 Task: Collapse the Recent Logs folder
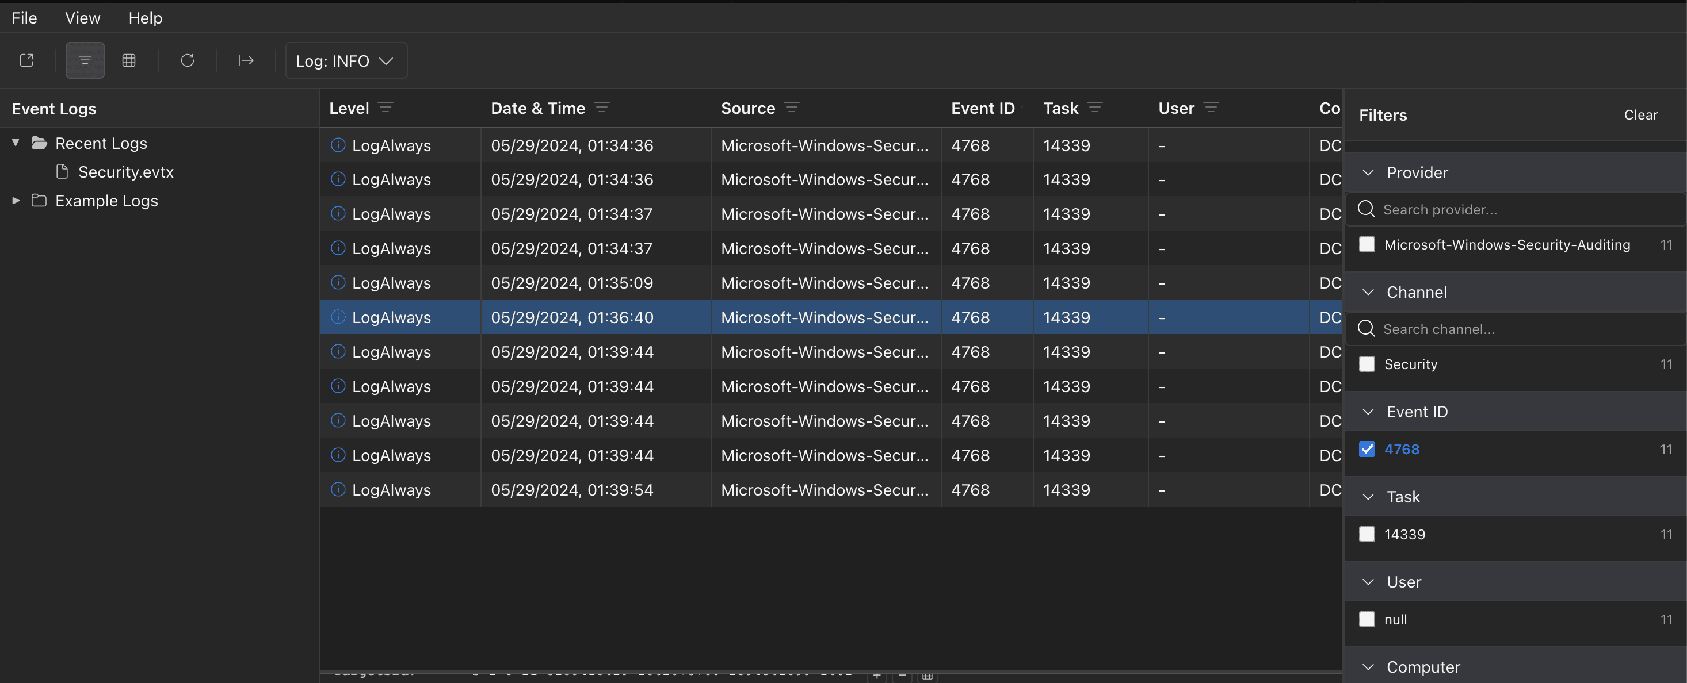[14, 143]
